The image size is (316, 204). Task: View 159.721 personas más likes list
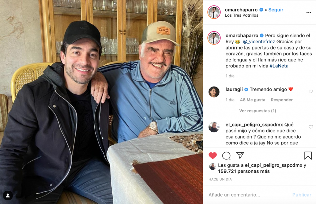[x=244, y=171]
